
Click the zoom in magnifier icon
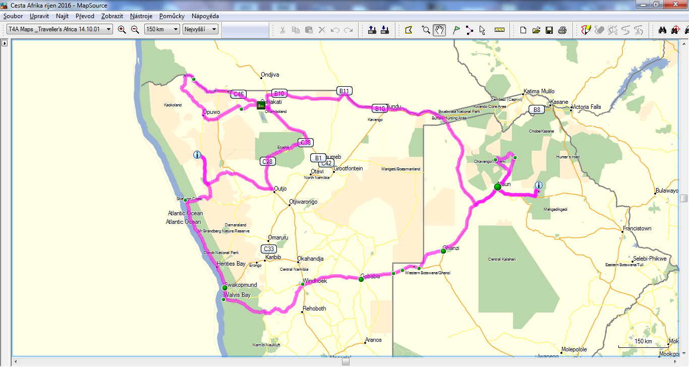pos(122,30)
